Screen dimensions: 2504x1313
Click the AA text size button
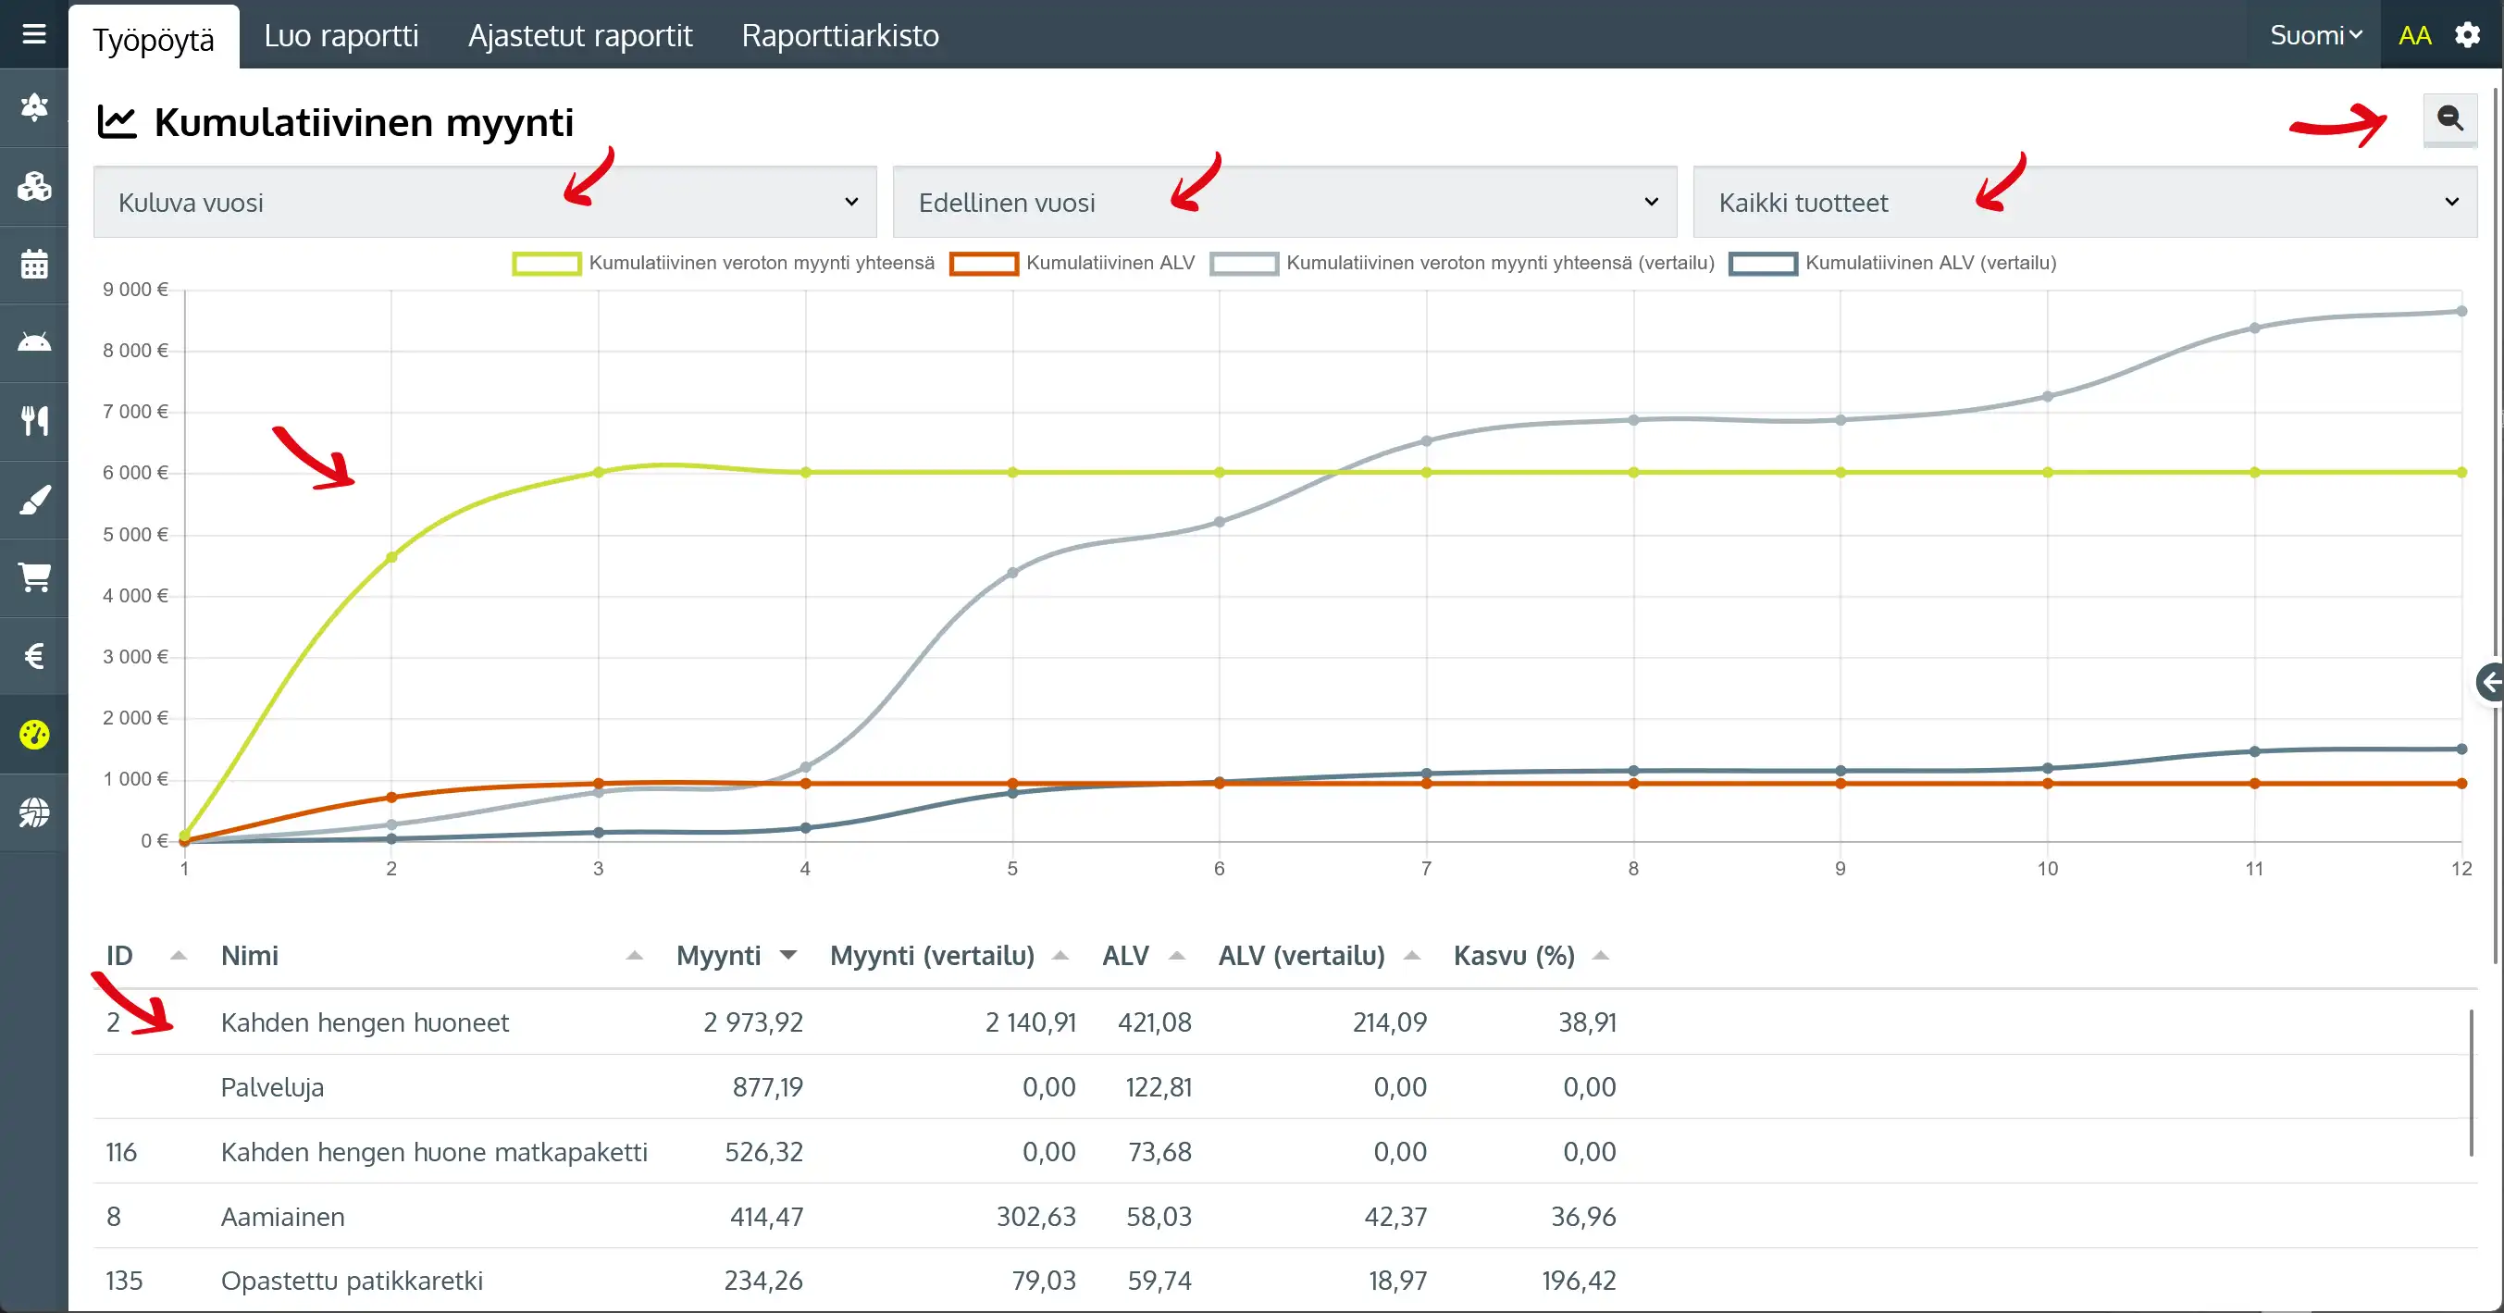click(2413, 36)
